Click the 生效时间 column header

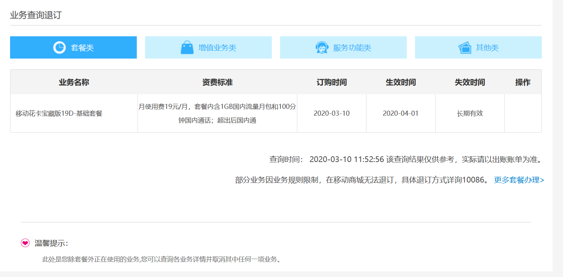pos(401,82)
